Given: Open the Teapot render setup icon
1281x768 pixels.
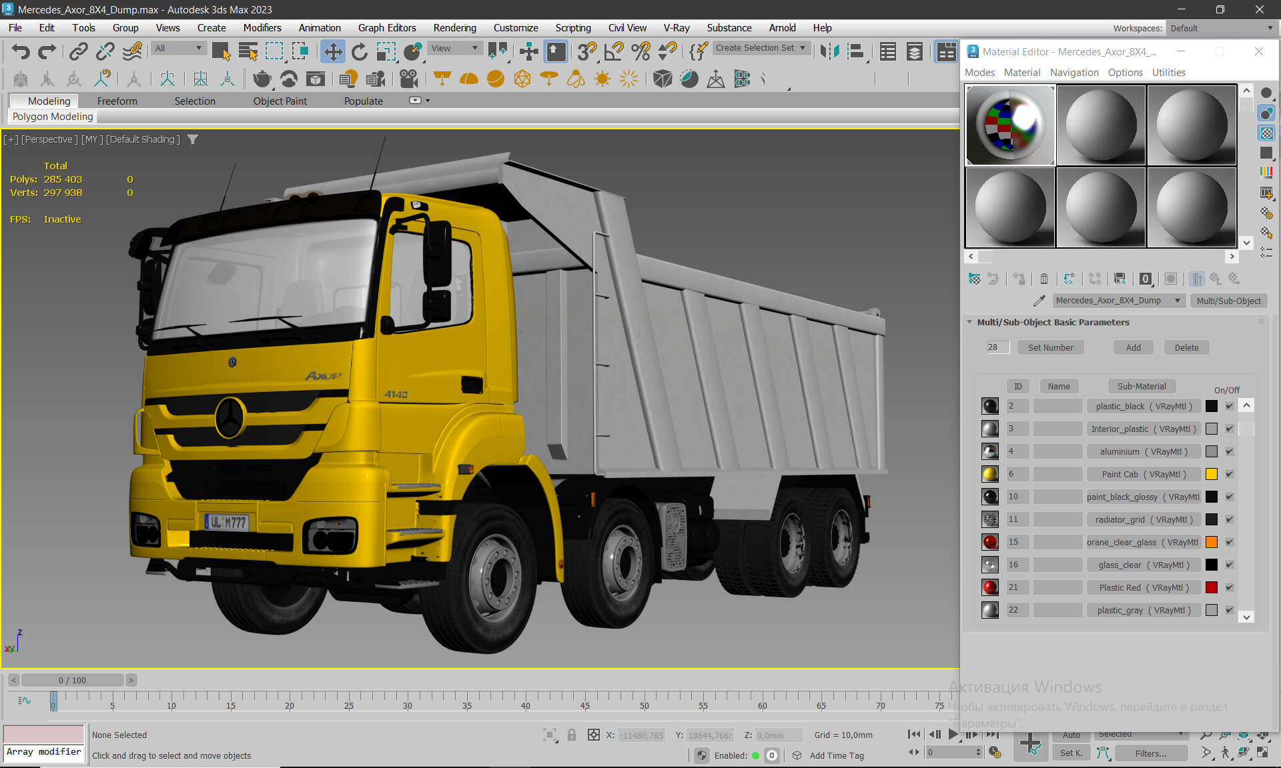Looking at the screenshot, I should [x=262, y=79].
